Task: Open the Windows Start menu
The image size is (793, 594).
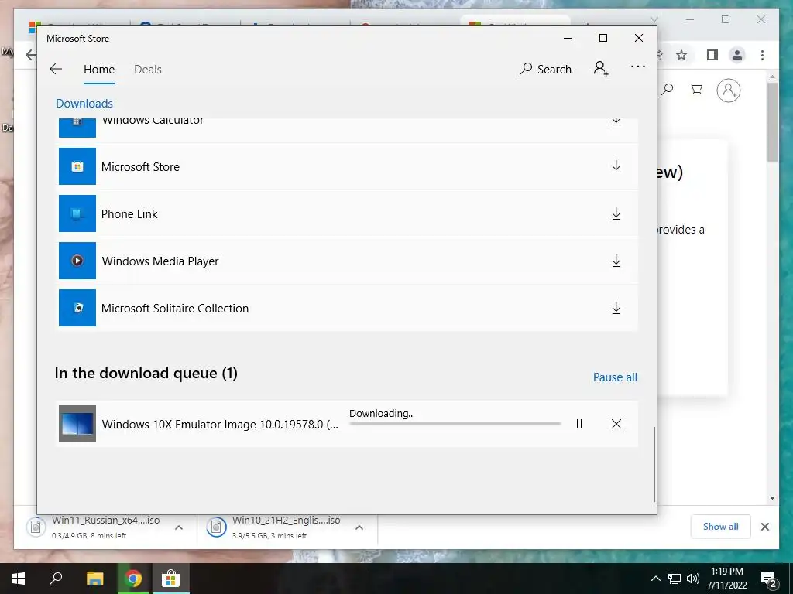Action: [19, 579]
